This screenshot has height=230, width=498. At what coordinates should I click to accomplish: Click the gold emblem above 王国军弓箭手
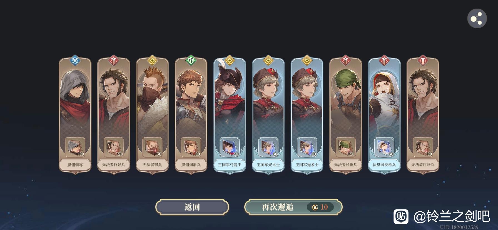click(x=230, y=60)
